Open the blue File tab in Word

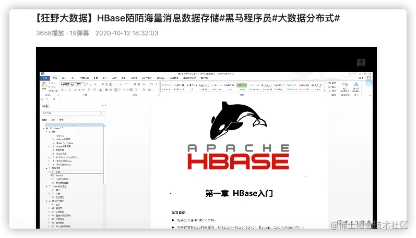point(45,78)
